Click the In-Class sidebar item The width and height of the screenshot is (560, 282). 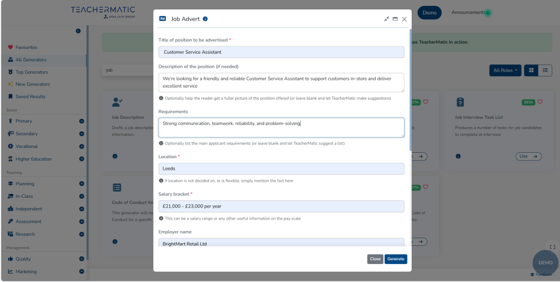[24, 196]
